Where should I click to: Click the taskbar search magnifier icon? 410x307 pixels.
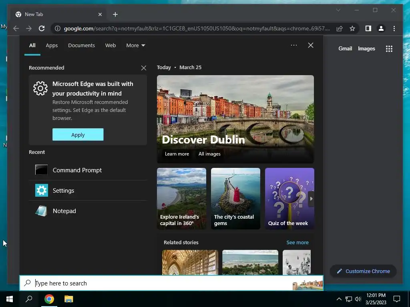coord(29,299)
